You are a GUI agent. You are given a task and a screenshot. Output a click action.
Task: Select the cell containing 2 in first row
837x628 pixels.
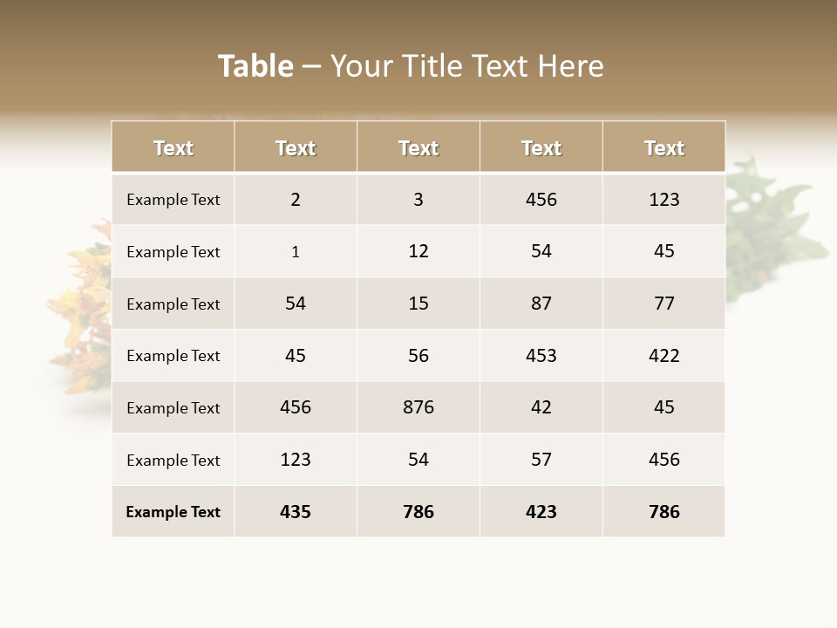(296, 199)
